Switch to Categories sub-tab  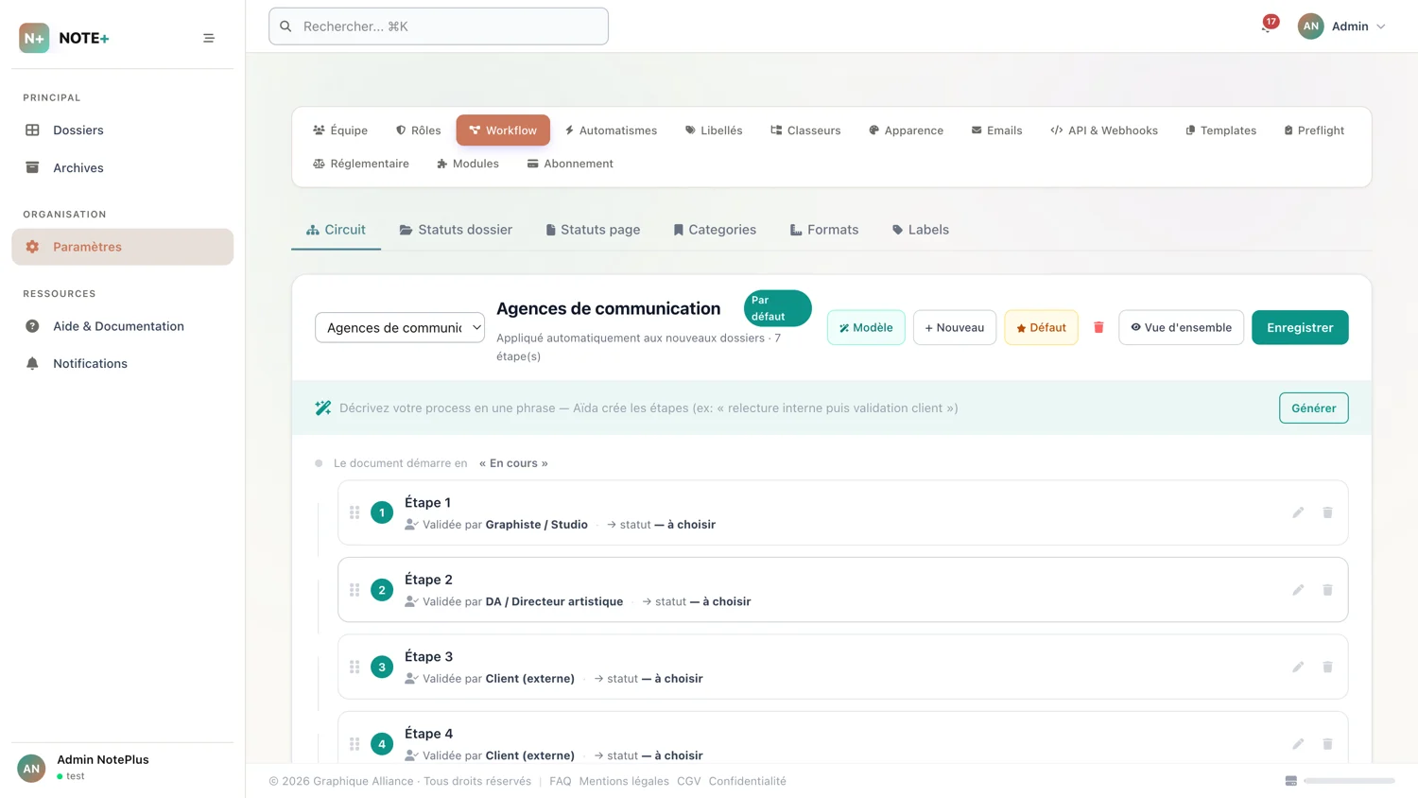coord(715,230)
